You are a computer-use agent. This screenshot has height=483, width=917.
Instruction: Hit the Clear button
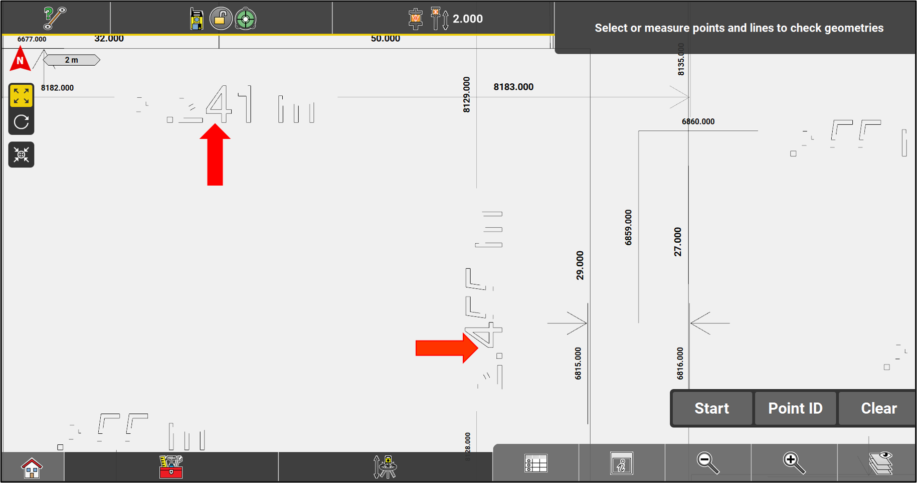(878, 408)
